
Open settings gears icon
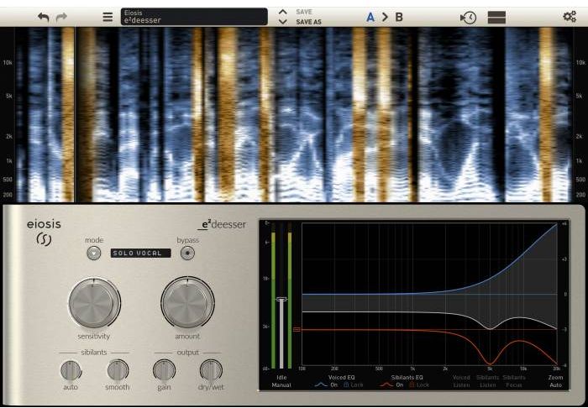570,17
